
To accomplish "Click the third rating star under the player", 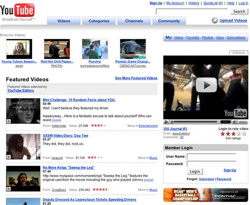I will (234, 134).
